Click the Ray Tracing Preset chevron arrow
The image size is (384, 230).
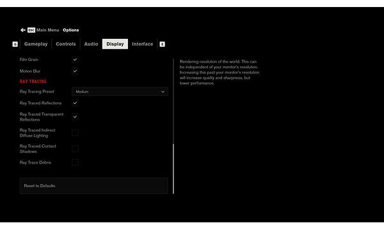(x=163, y=92)
